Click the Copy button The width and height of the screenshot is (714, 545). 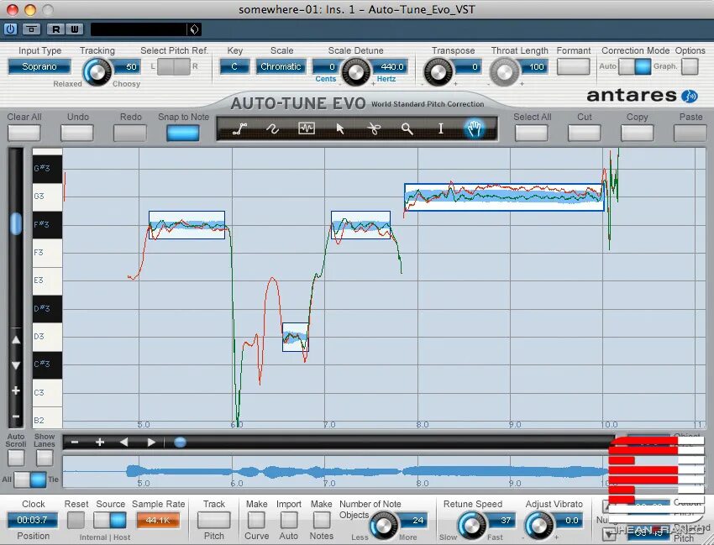637,133
